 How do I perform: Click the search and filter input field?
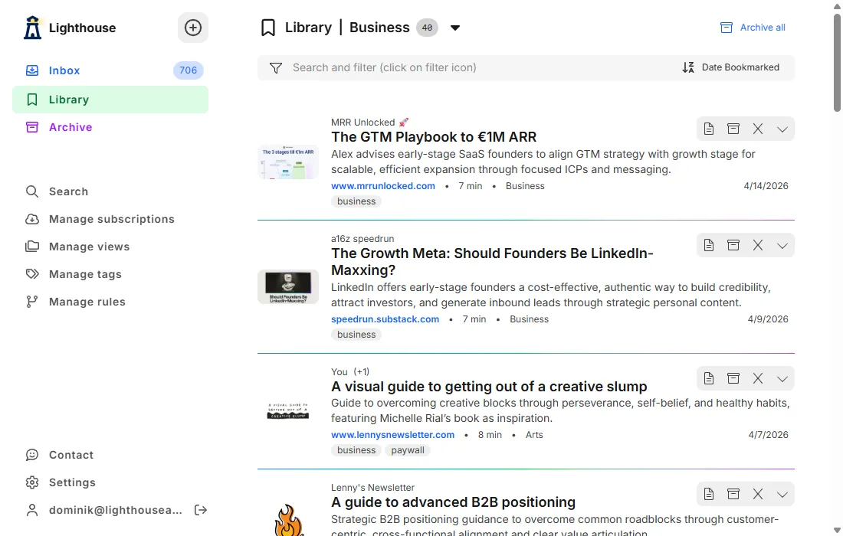(475, 67)
